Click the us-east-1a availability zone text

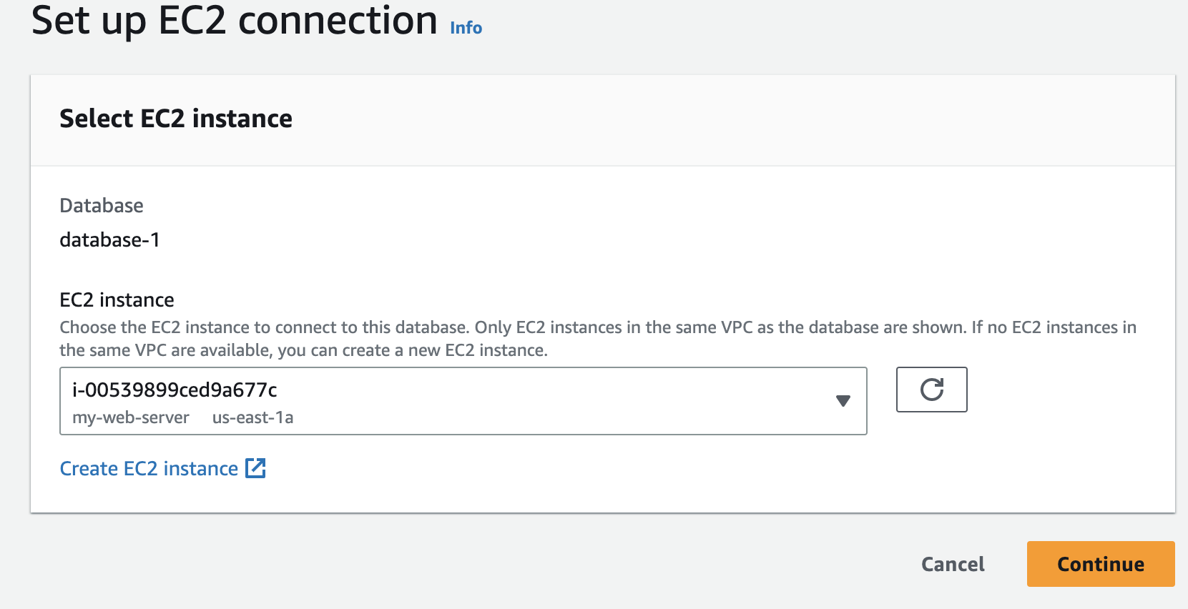(x=252, y=417)
